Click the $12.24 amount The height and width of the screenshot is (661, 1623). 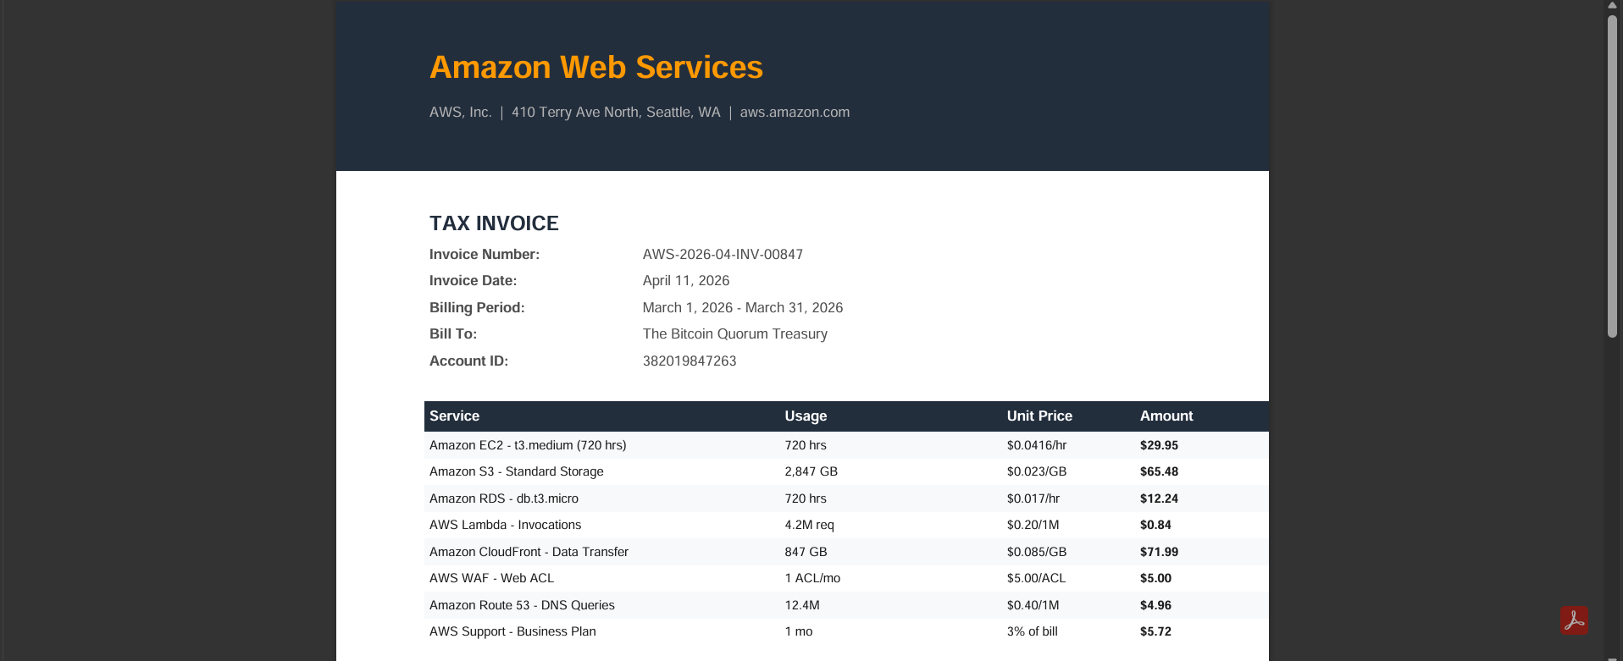coord(1159,499)
